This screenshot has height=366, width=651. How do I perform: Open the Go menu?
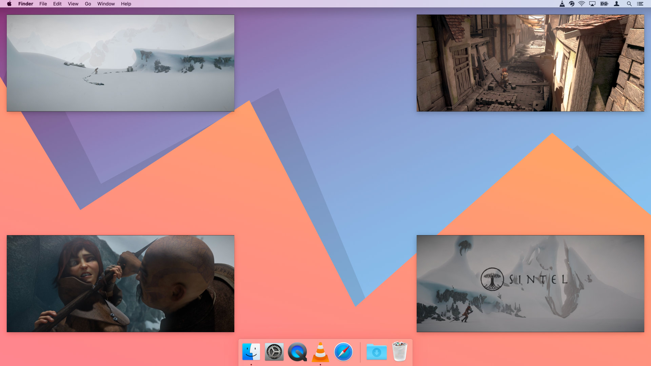[88, 4]
